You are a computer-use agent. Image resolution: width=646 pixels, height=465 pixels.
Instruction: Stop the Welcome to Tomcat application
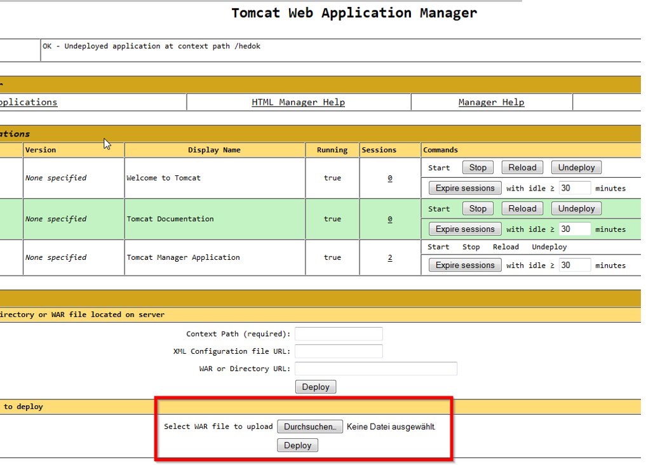[x=478, y=168]
